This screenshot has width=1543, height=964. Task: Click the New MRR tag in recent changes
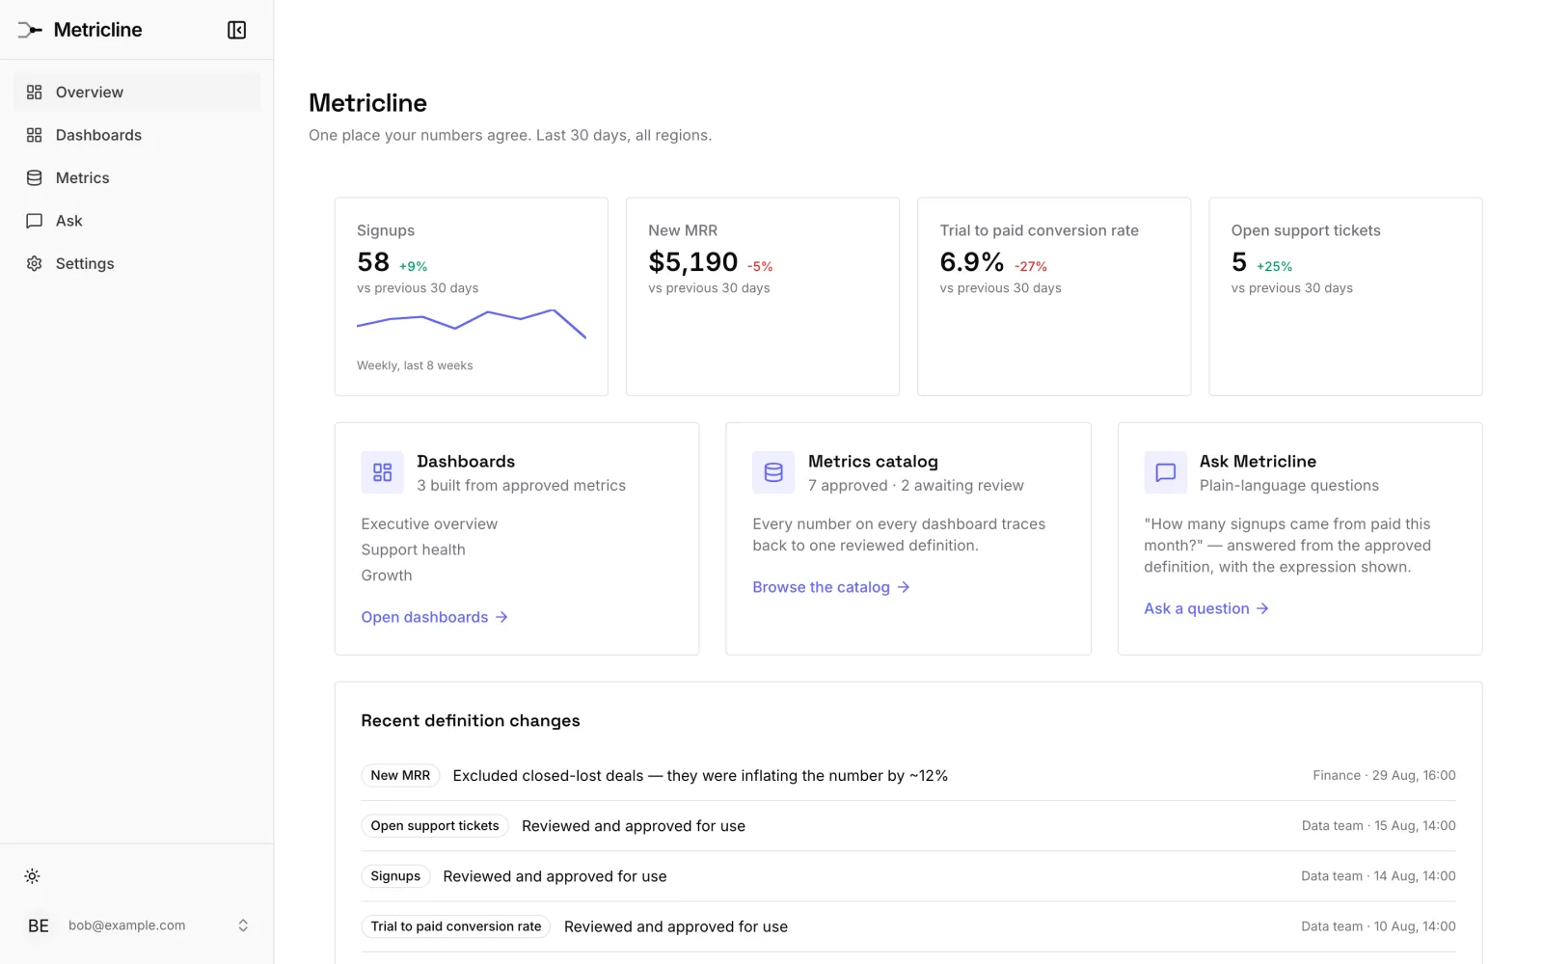[x=400, y=775]
